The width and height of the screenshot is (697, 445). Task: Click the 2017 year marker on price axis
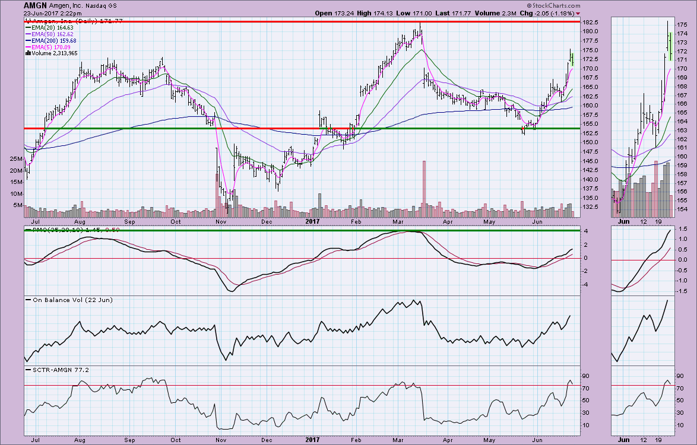pos(313,221)
